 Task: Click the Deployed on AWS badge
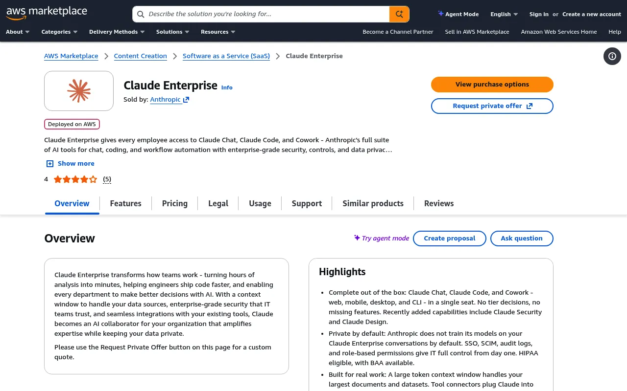tap(72, 124)
